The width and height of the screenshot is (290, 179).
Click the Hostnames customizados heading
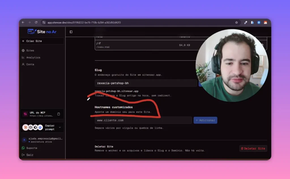[114, 107]
